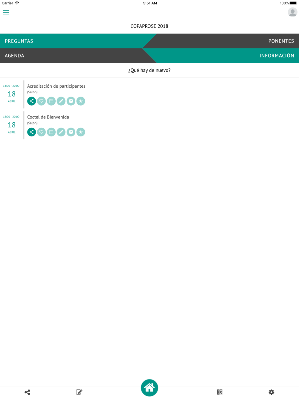
Task: Select the 14:00 - 20:00 time label
Action: [11, 86]
